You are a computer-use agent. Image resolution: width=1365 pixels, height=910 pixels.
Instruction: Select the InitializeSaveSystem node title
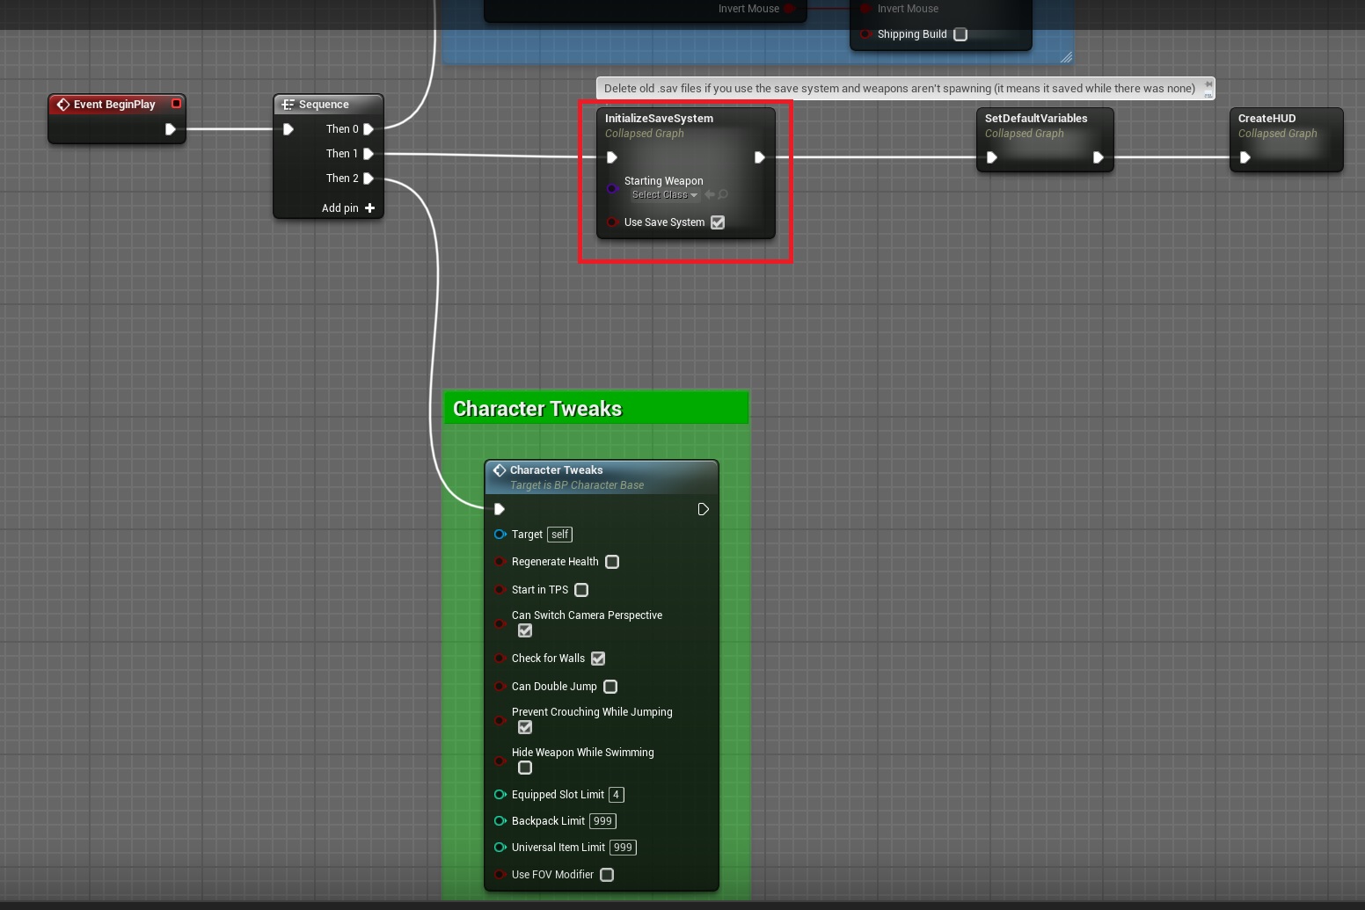point(659,119)
